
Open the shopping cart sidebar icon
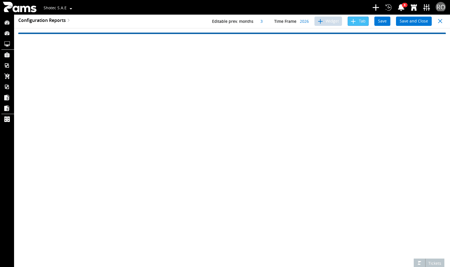coord(7,76)
